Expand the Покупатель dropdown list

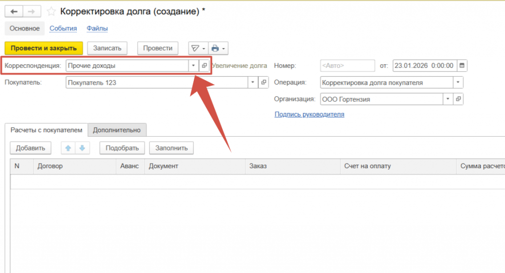click(253, 83)
